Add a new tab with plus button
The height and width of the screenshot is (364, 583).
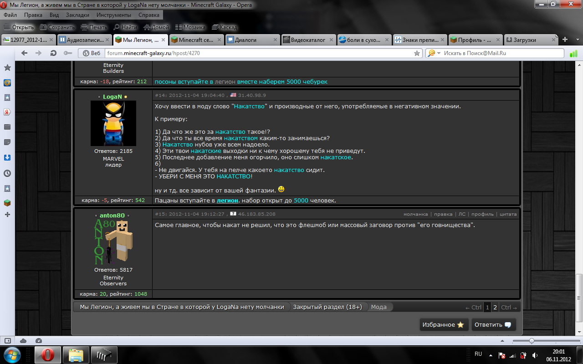click(x=565, y=40)
